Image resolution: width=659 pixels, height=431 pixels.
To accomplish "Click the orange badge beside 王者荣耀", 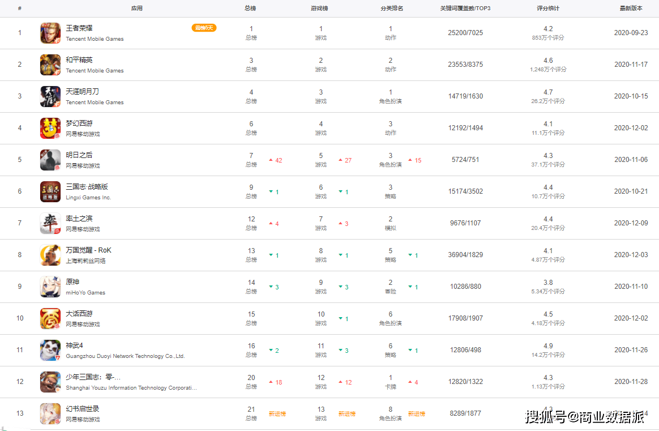I will pyautogui.click(x=204, y=28).
